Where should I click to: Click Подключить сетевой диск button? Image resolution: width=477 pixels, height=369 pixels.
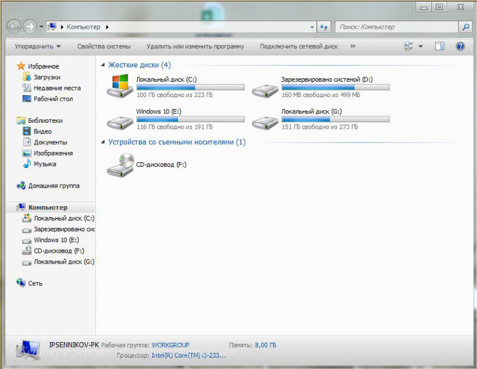pos(299,46)
